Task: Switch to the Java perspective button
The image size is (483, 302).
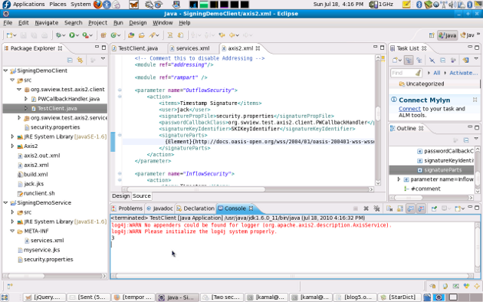Action: tap(448, 35)
